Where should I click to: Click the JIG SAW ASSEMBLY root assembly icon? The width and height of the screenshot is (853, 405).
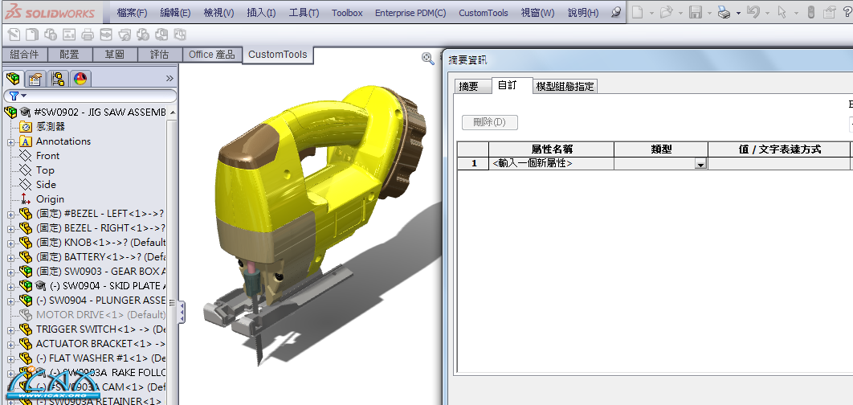tap(10, 112)
